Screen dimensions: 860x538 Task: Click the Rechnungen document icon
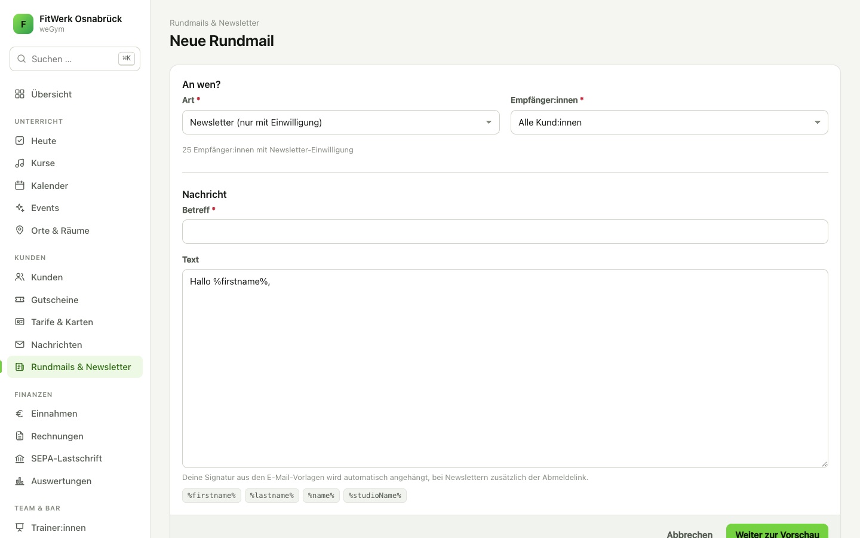tap(20, 436)
